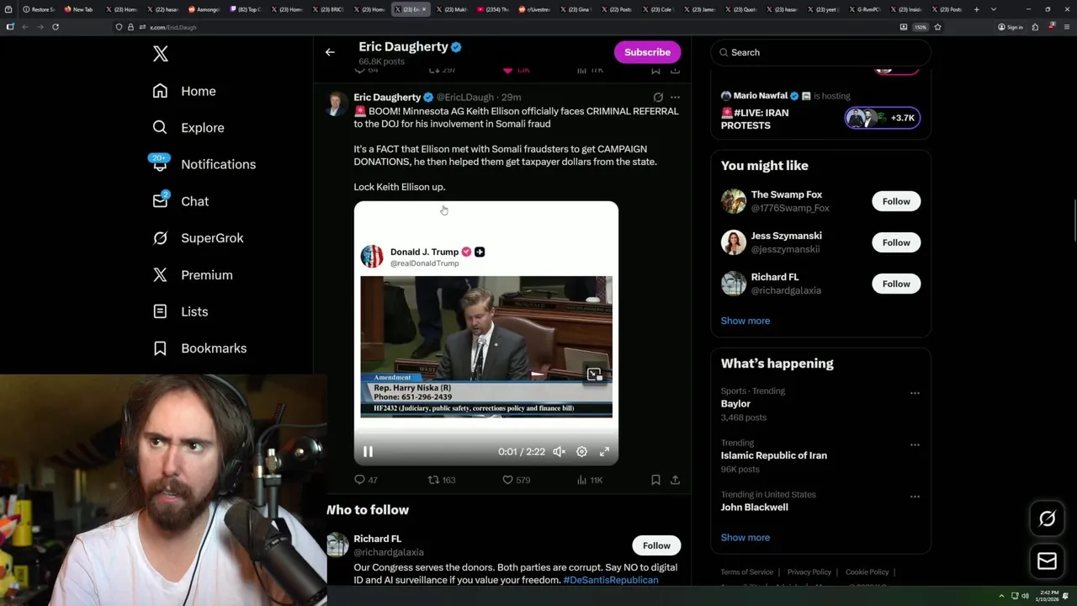The width and height of the screenshot is (1077, 606).
Task: Open the Grok floating button
Action: [x=1047, y=519]
